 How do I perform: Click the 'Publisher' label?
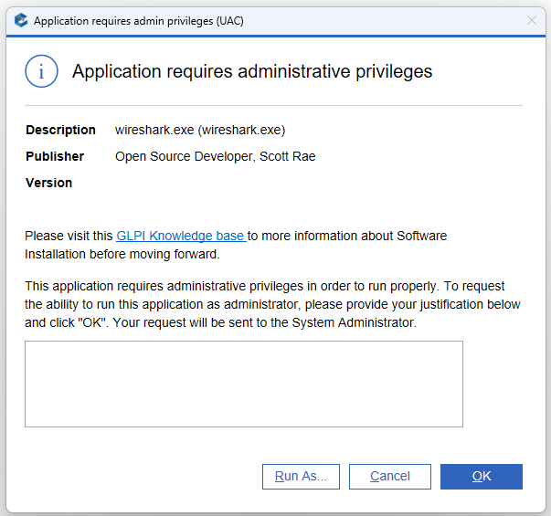(55, 156)
